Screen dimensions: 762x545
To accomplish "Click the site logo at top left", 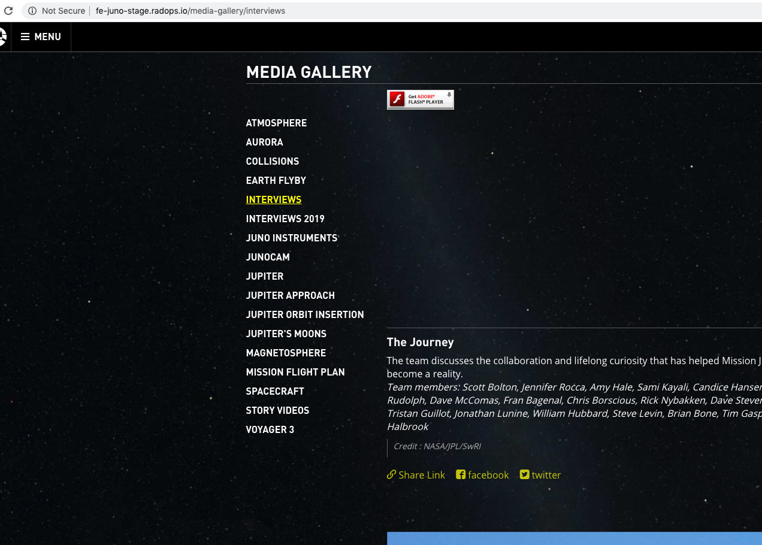I will click(3, 37).
